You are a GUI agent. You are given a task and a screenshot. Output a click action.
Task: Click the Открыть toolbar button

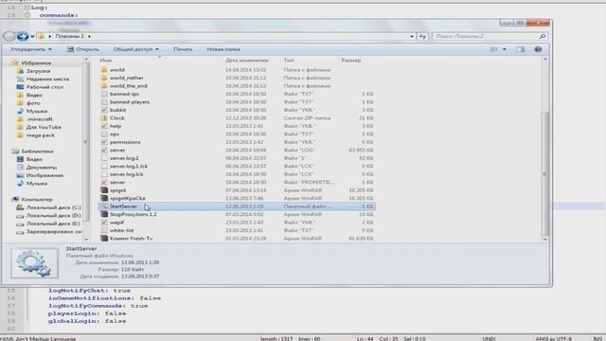[82, 49]
